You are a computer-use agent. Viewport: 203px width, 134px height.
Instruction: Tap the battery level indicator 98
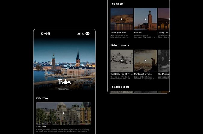click(87, 34)
